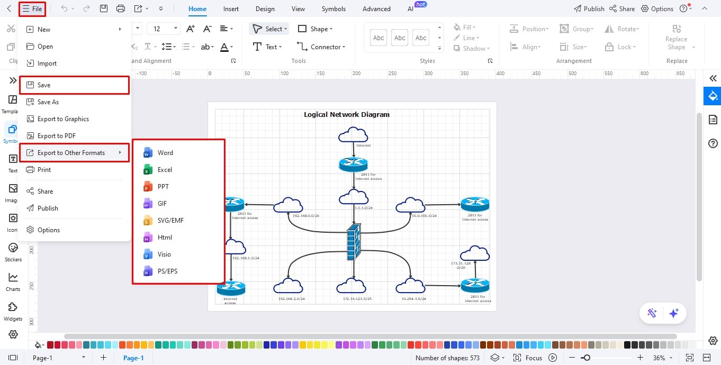
Task: Switch to the Insert ribbon tab
Action: point(231,9)
